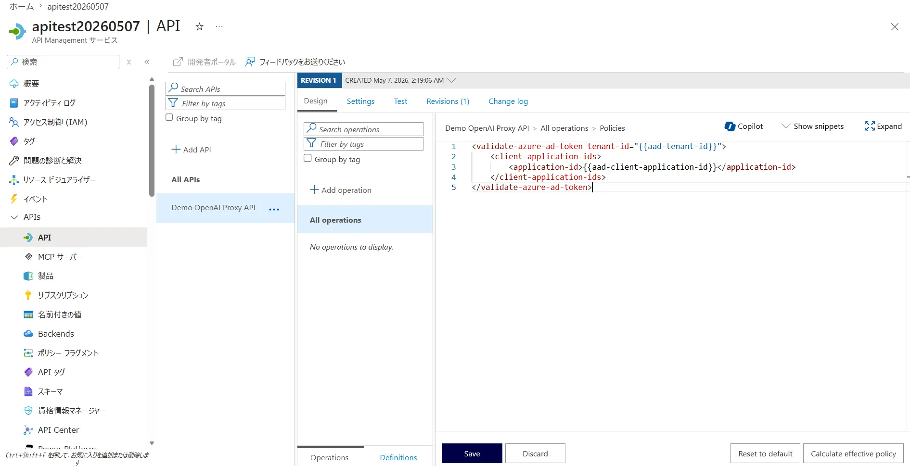Click line 5 in the policy editor
Screen dimensions: 910x466
pyautogui.click(x=532, y=188)
